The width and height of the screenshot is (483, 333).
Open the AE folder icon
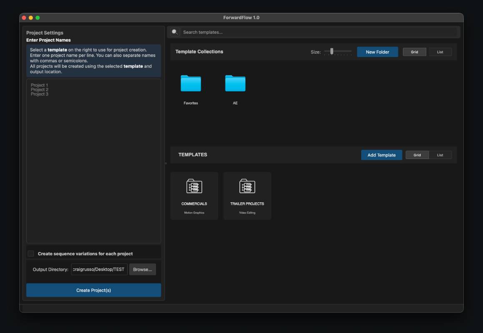click(235, 83)
